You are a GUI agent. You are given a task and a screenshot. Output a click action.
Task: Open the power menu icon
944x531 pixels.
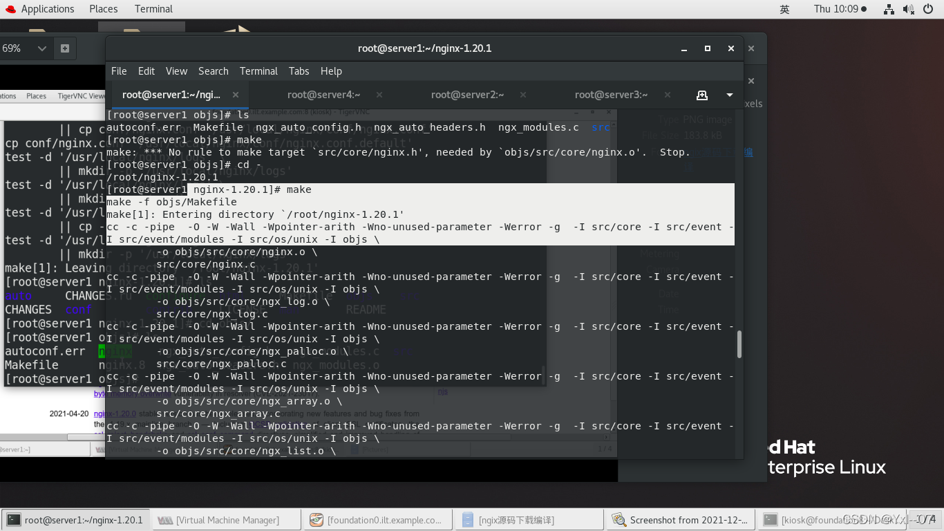click(x=927, y=9)
